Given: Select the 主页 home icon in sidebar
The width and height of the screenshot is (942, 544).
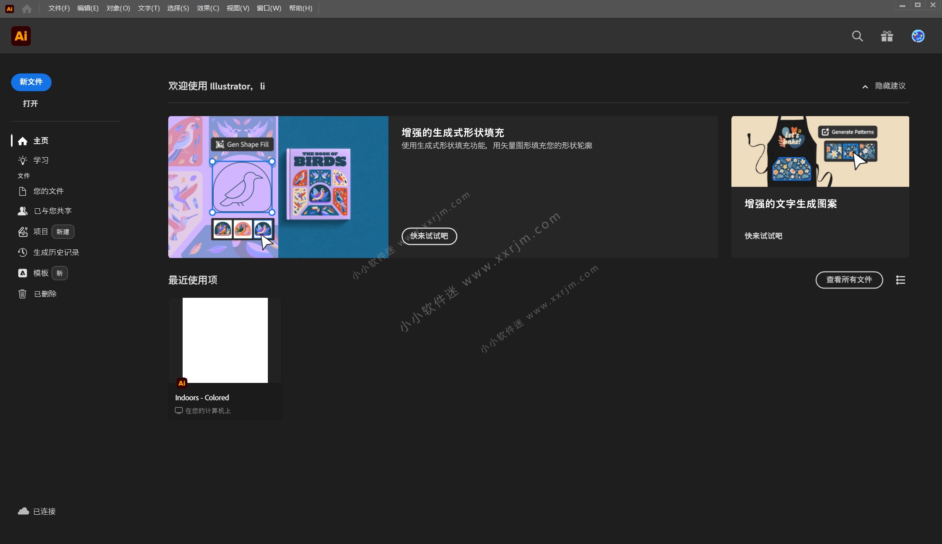Looking at the screenshot, I should [x=23, y=141].
